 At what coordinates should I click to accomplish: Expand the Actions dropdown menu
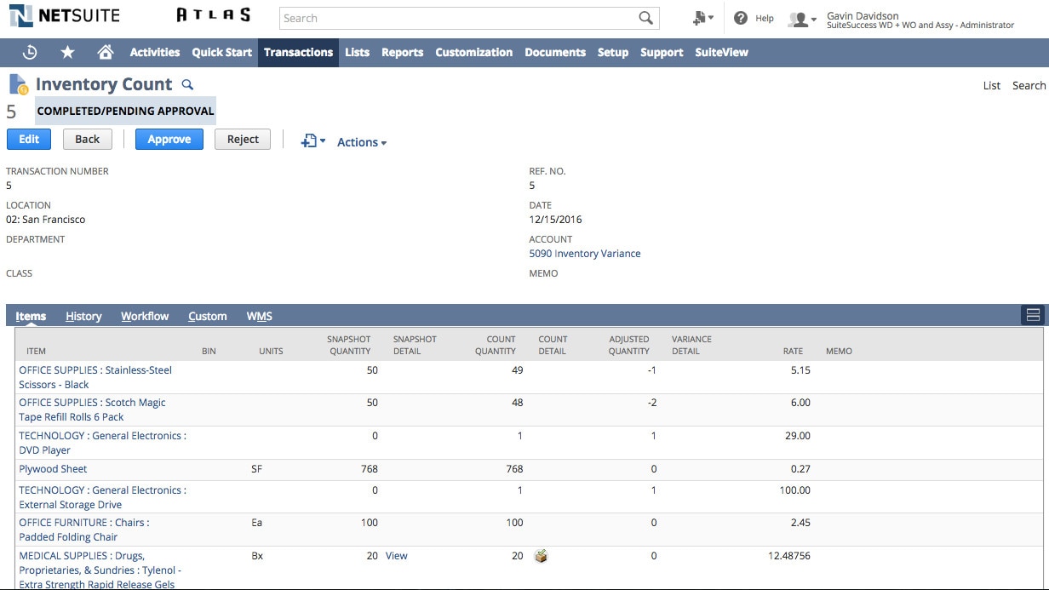point(362,142)
